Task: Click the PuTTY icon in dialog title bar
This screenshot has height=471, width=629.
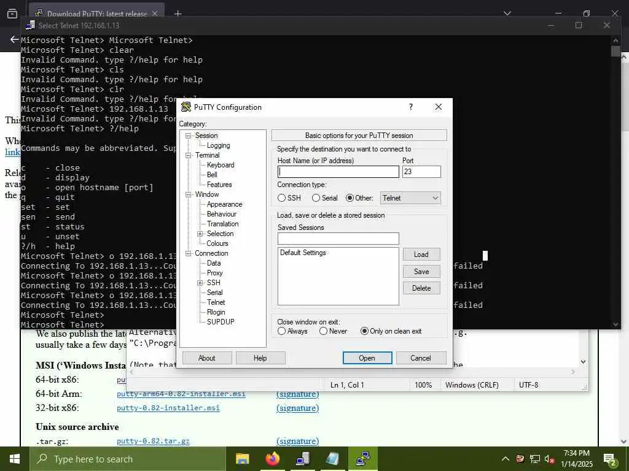Action: 186,107
